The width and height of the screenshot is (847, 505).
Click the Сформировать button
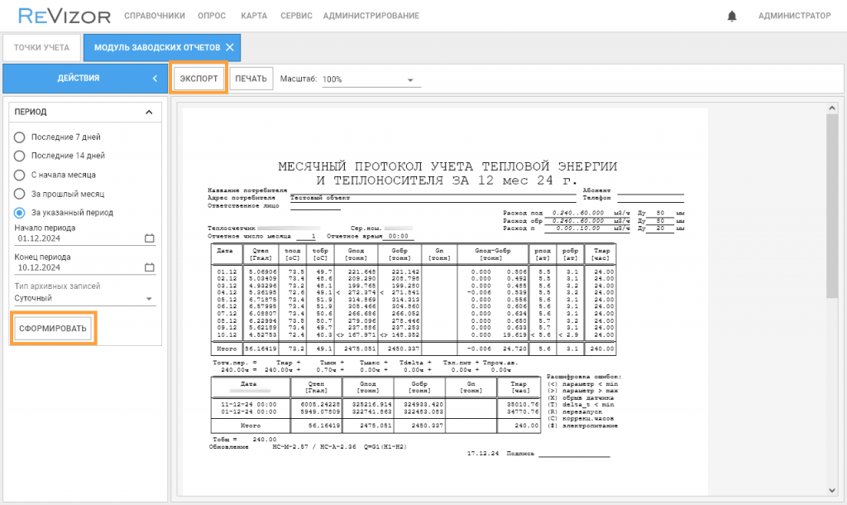(53, 328)
